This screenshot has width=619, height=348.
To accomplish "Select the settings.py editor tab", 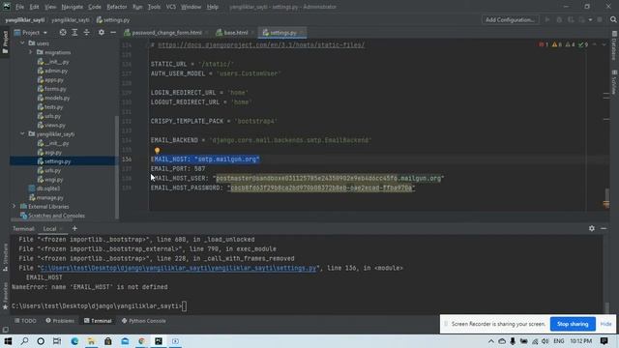I will pyautogui.click(x=282, y=33).
